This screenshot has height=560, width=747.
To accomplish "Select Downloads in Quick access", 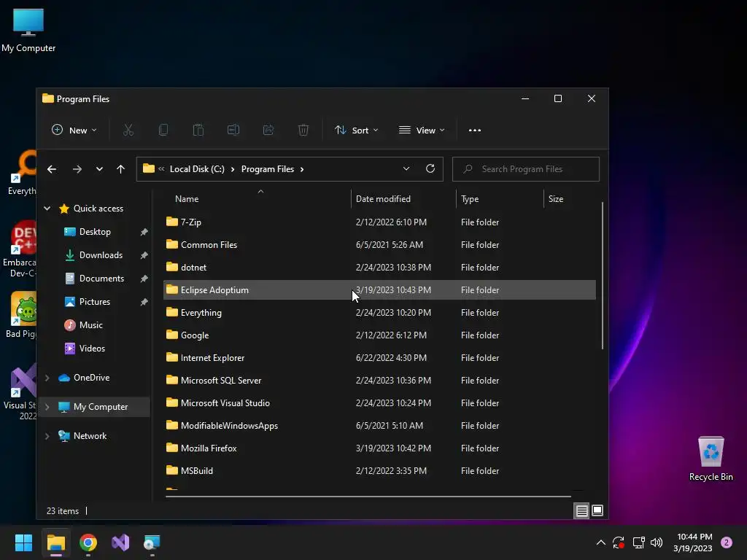I will click(x=101, y=255).
